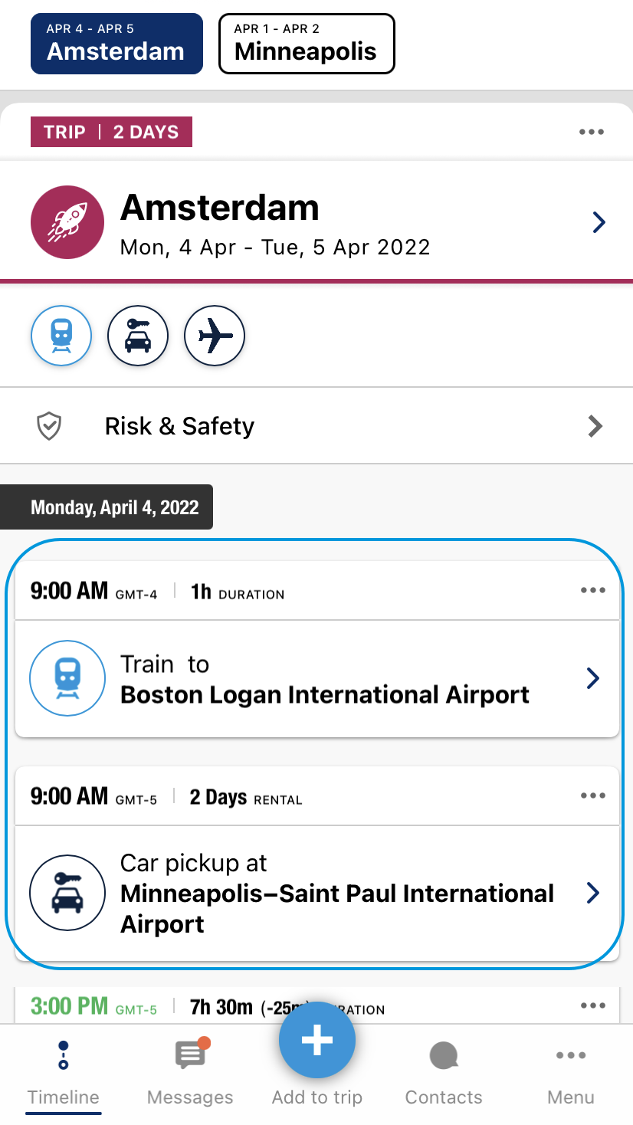Open the train card three-dot options

593,590
